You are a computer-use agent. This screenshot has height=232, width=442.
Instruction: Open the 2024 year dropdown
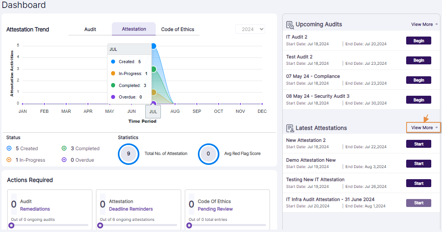coord(250,29)
